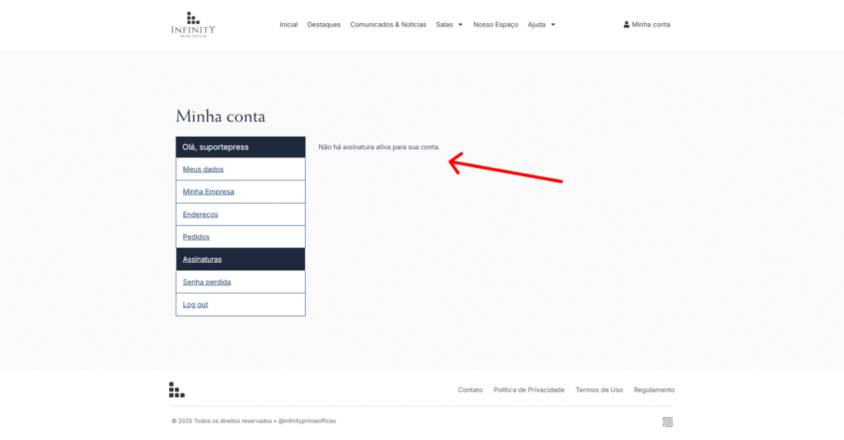Open Minha conta link in the header
The image size is (844, 440).
click(x=651, y=25)
